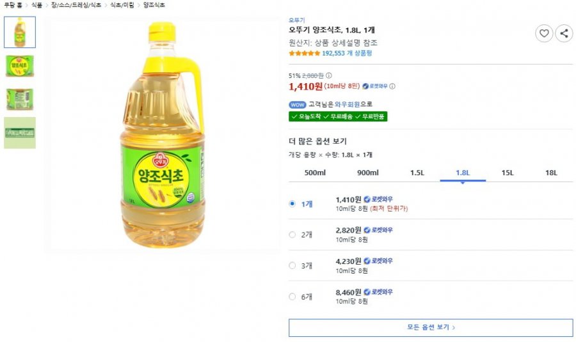Select the 6개 quantity radio button
Image resolution: width=576 pixels, height=342 pixels.
point(292,297)
